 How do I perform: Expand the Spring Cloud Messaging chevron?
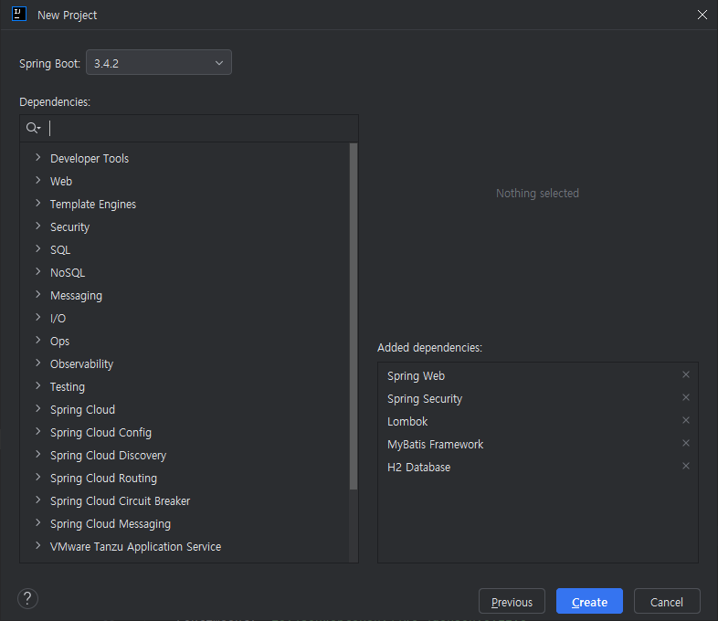(x=38, y=523)
